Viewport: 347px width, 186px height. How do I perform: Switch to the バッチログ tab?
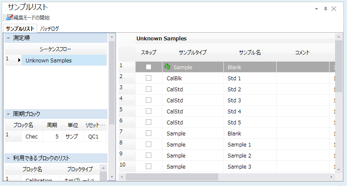[49, 28]
